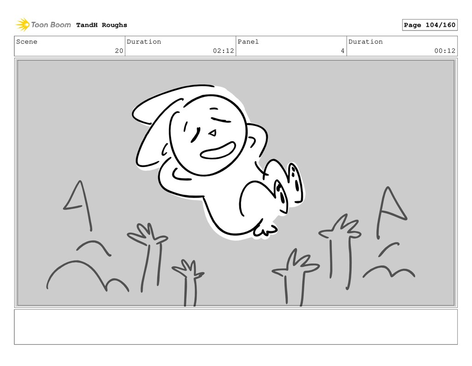Click the 'Toon Boom' wordmark text
The image size is (472, 366).
51,25
